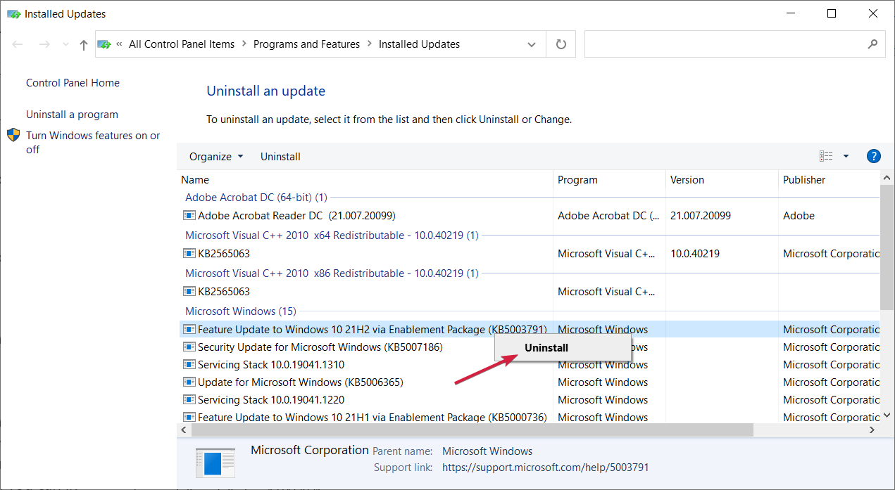Viewport: 895px width, 490px height.
Task: Select Security Update for Microsoft Windows (KB5007186)
Action: [x=320, y=347]
